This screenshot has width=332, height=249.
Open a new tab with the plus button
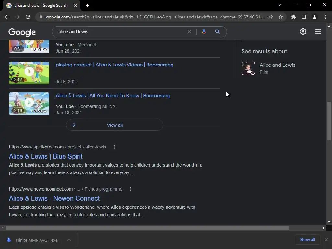click(88, 6)
